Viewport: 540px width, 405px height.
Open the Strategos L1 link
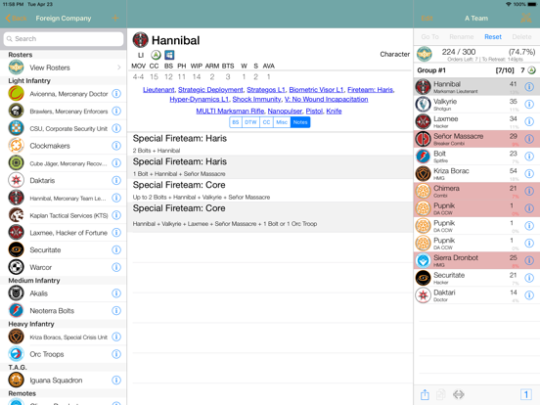click(266, 90)
